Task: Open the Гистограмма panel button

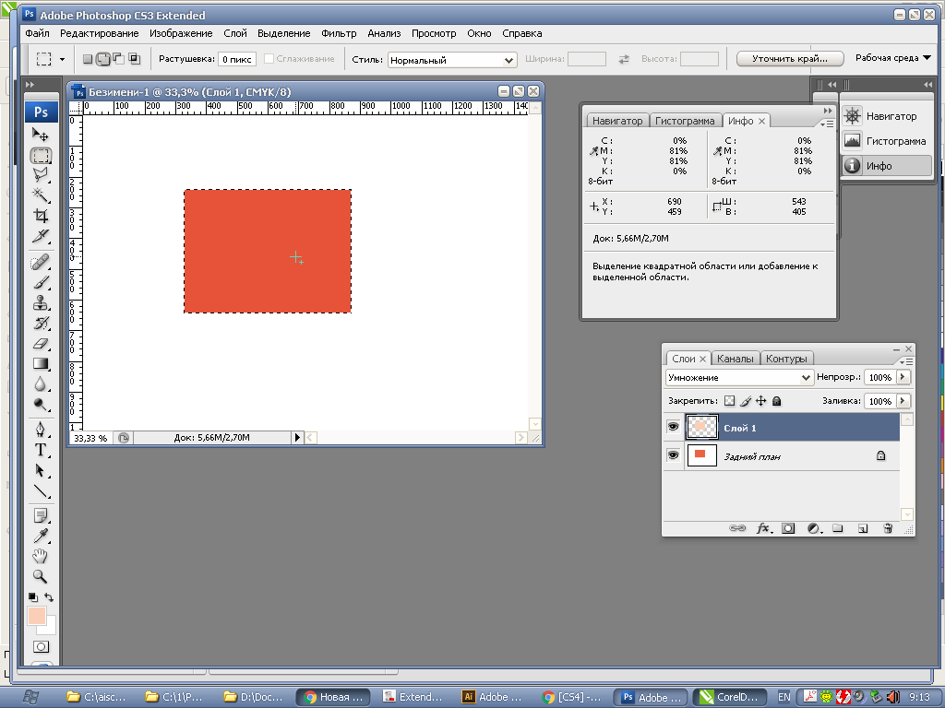Action: (885, 141)
